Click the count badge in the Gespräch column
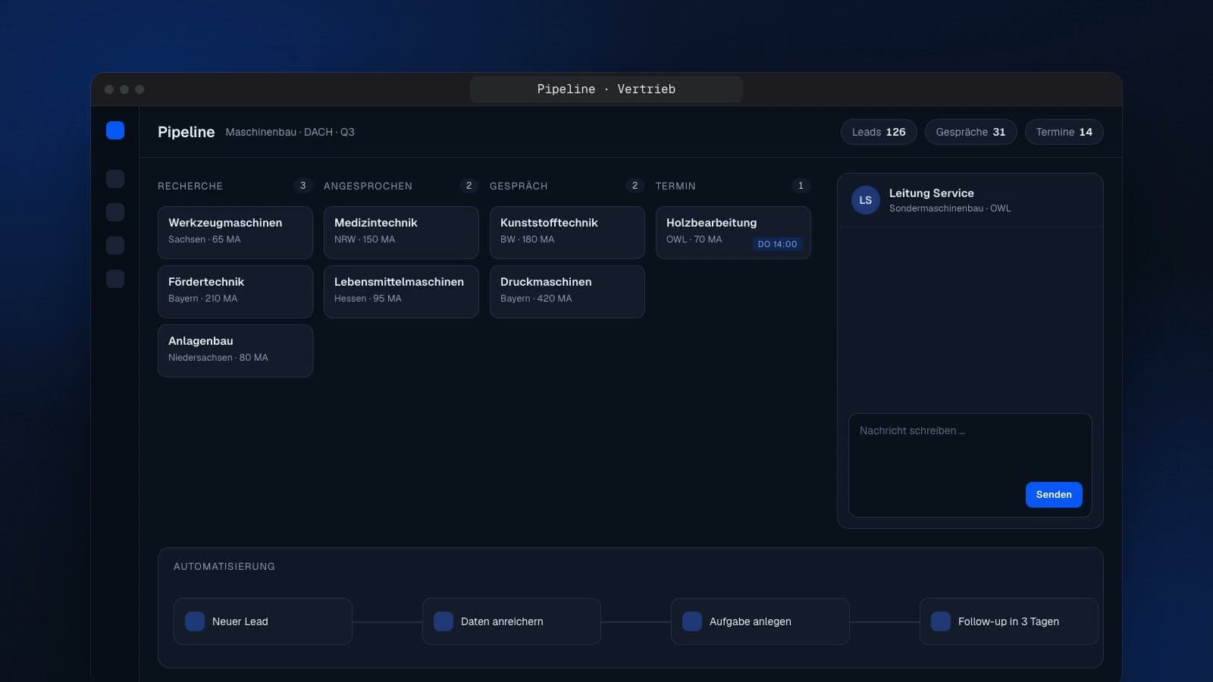Viewport: 1213px width, 682px height. [x=635, y=186]
